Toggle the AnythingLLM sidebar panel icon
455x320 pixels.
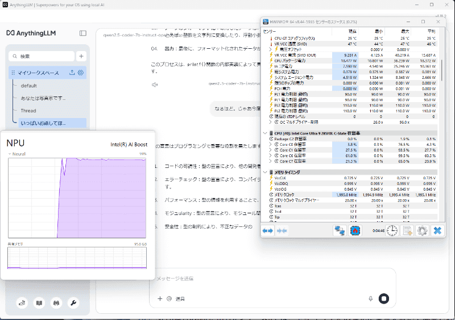coord(83,33)
